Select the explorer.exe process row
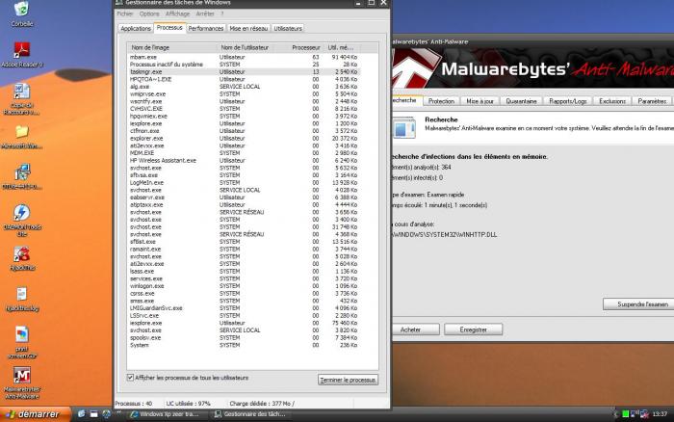The image size is (674, 422). pyautogui.click(x=244, y=138)
